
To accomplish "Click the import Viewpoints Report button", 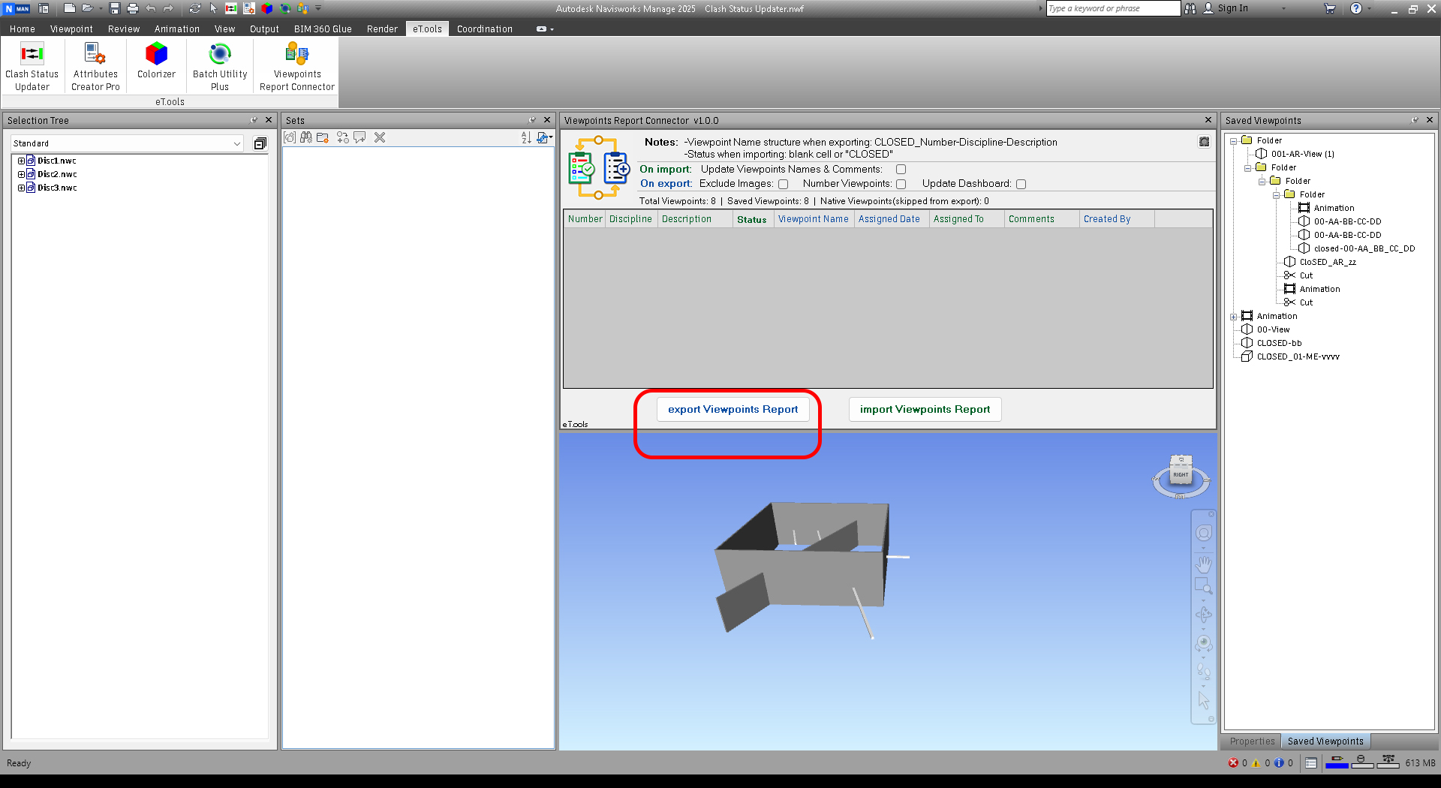I will 925,409.
